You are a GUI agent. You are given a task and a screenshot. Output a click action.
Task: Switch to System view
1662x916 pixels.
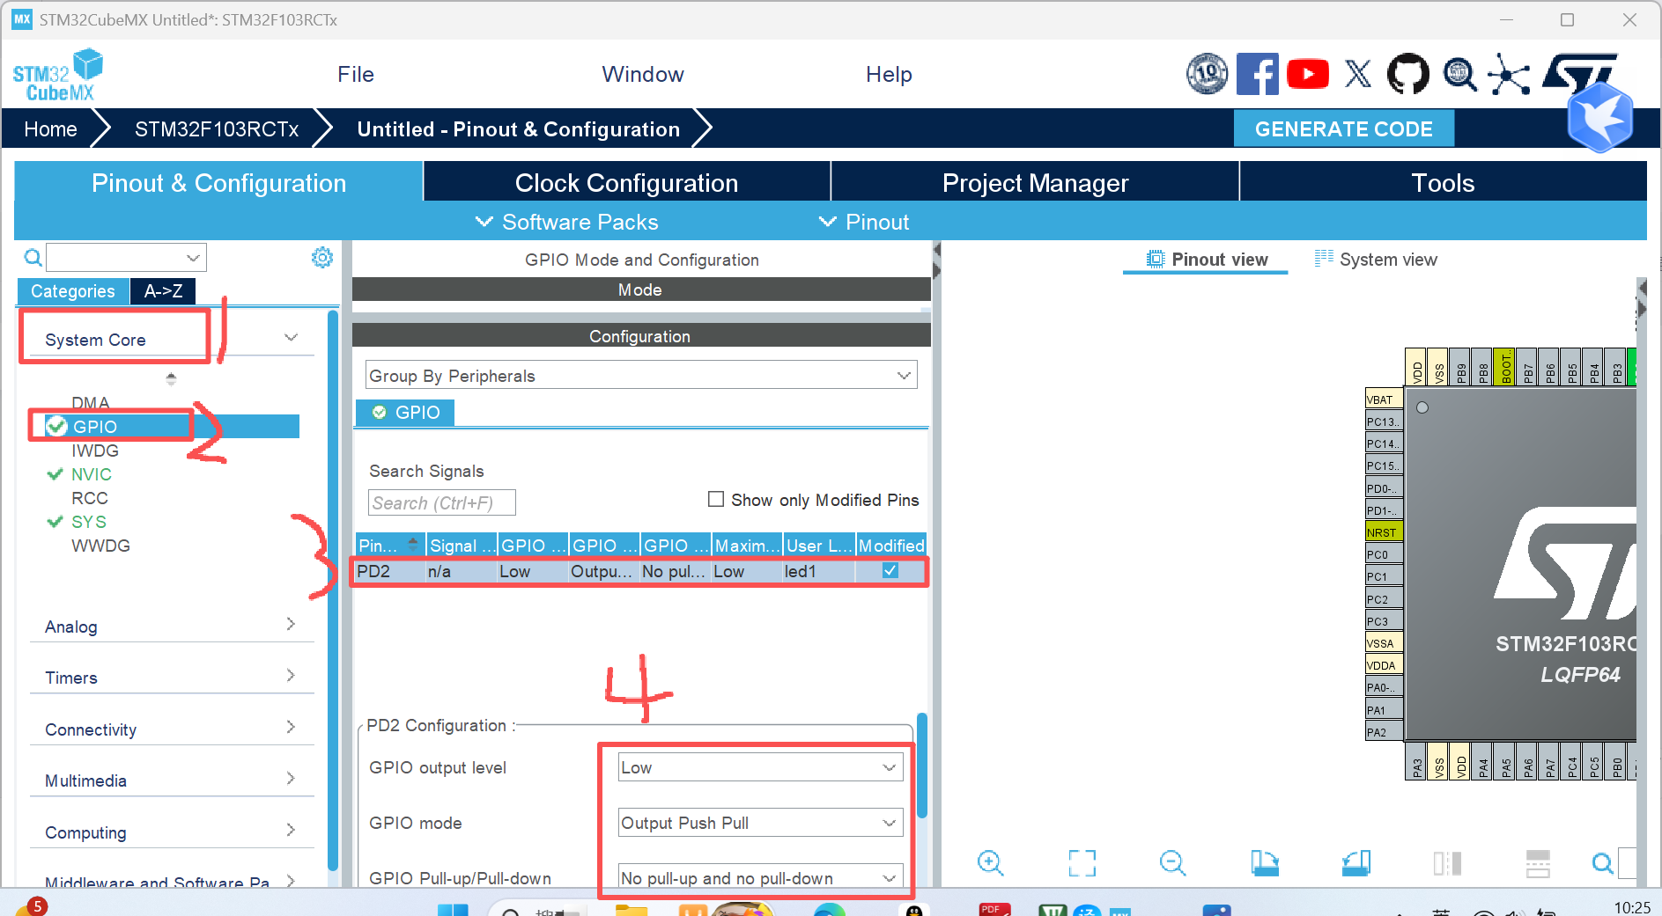1376,259
